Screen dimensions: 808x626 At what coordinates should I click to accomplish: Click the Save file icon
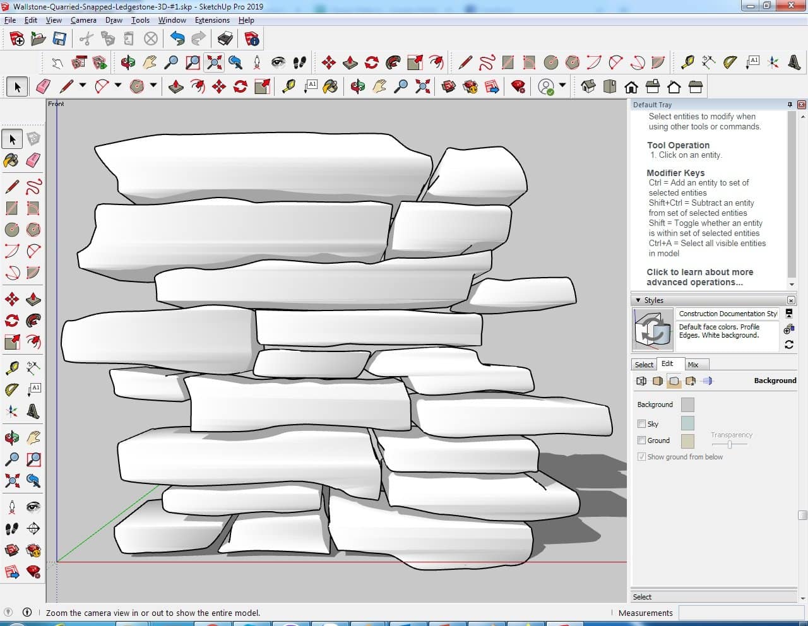tap(59, 39)
